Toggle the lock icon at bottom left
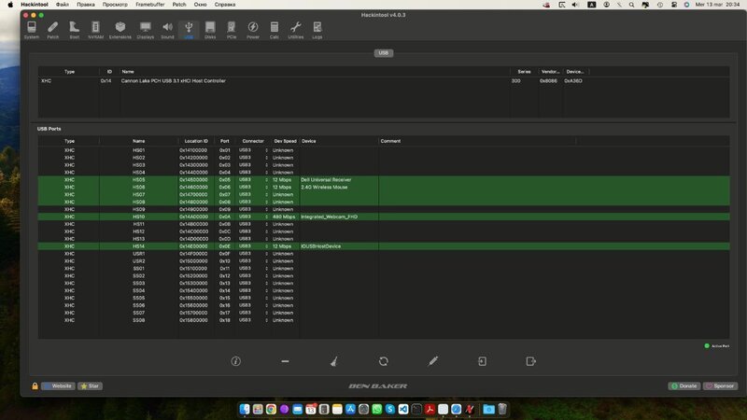 coord(35,385)
